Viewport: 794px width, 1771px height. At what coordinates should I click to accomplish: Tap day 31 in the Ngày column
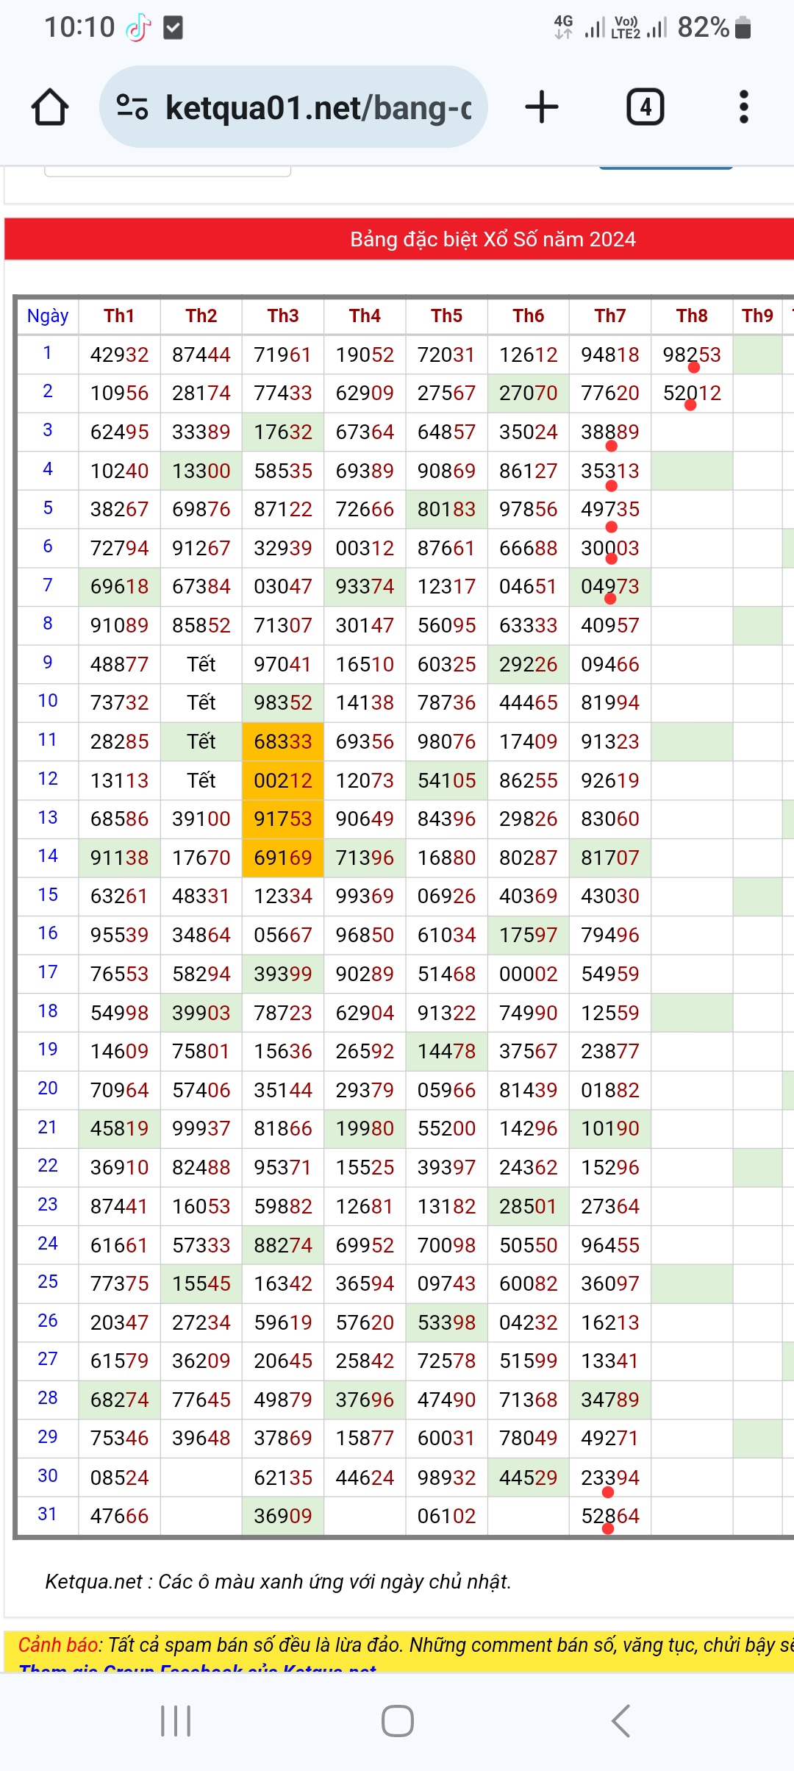click(48, 1514)
